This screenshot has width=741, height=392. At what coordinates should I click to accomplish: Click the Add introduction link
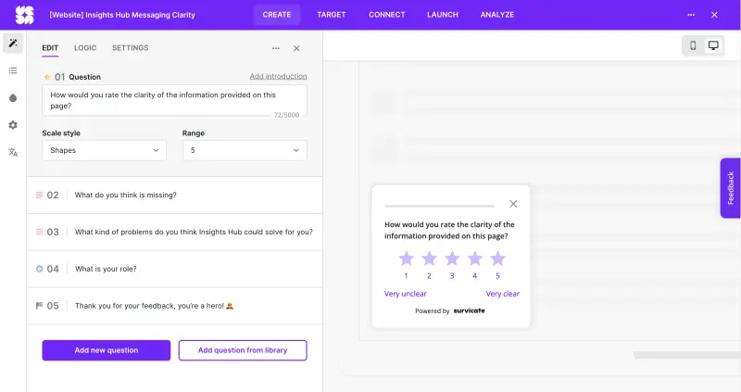(x=279, y=76)
